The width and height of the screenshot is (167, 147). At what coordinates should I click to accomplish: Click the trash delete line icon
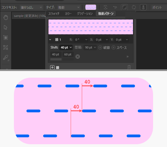(x=129, y=67)
